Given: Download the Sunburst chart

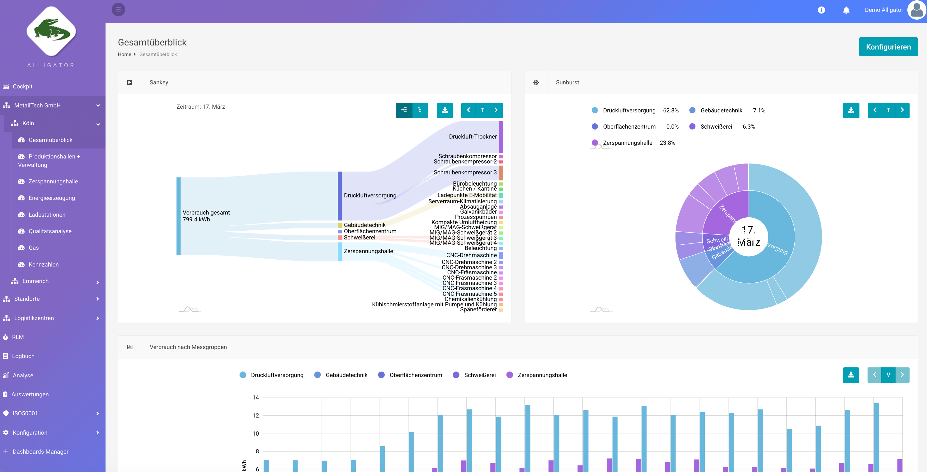Looking at the screenshot, I should pyautogui.click(x=851, y=111).
